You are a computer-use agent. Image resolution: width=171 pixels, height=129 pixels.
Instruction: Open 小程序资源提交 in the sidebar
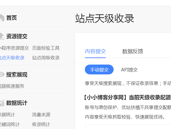[14, 48]
